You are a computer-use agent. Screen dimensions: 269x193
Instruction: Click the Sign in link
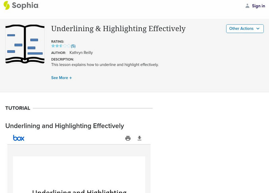tap(258, 6)
